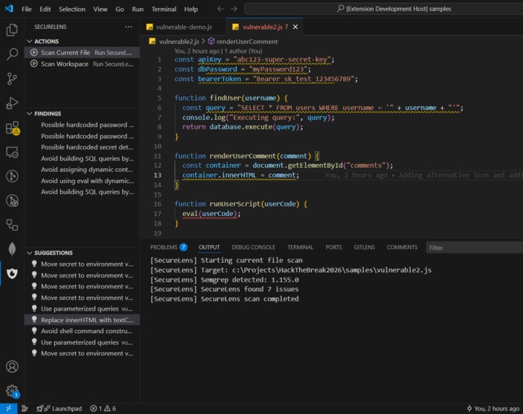
Task: Open Extensions view with warning badge
Action: (x=12, y=128)
